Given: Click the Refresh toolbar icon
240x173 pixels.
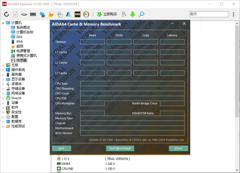Looking at the screenshot, I should pyautogui.click(x=7, y=14).
